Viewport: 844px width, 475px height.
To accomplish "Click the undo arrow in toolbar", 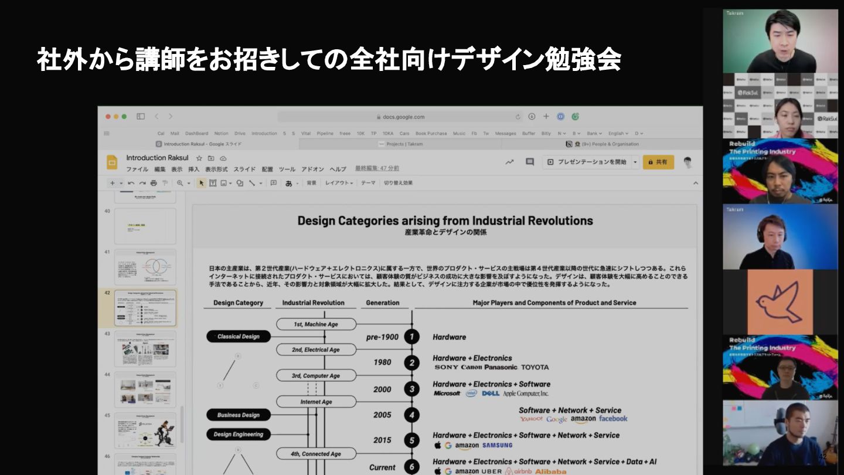I will point(131,183).
